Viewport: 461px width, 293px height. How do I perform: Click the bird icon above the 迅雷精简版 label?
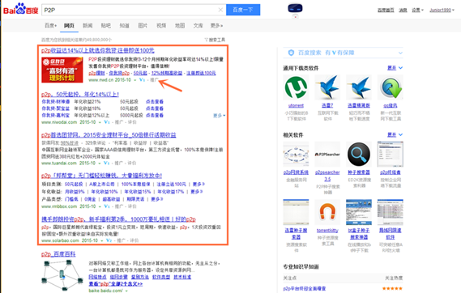359,87
